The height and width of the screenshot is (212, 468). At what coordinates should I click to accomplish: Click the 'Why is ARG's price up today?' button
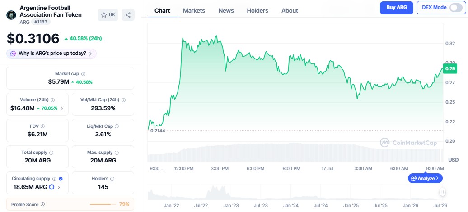coord(51,54)
